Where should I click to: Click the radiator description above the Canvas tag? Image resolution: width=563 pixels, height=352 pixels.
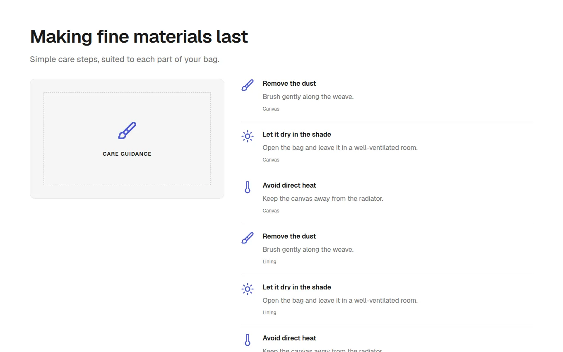[323, 198]
